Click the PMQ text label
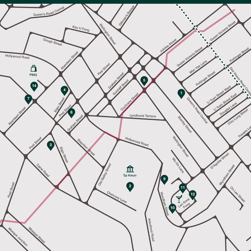 click(33, 75)
